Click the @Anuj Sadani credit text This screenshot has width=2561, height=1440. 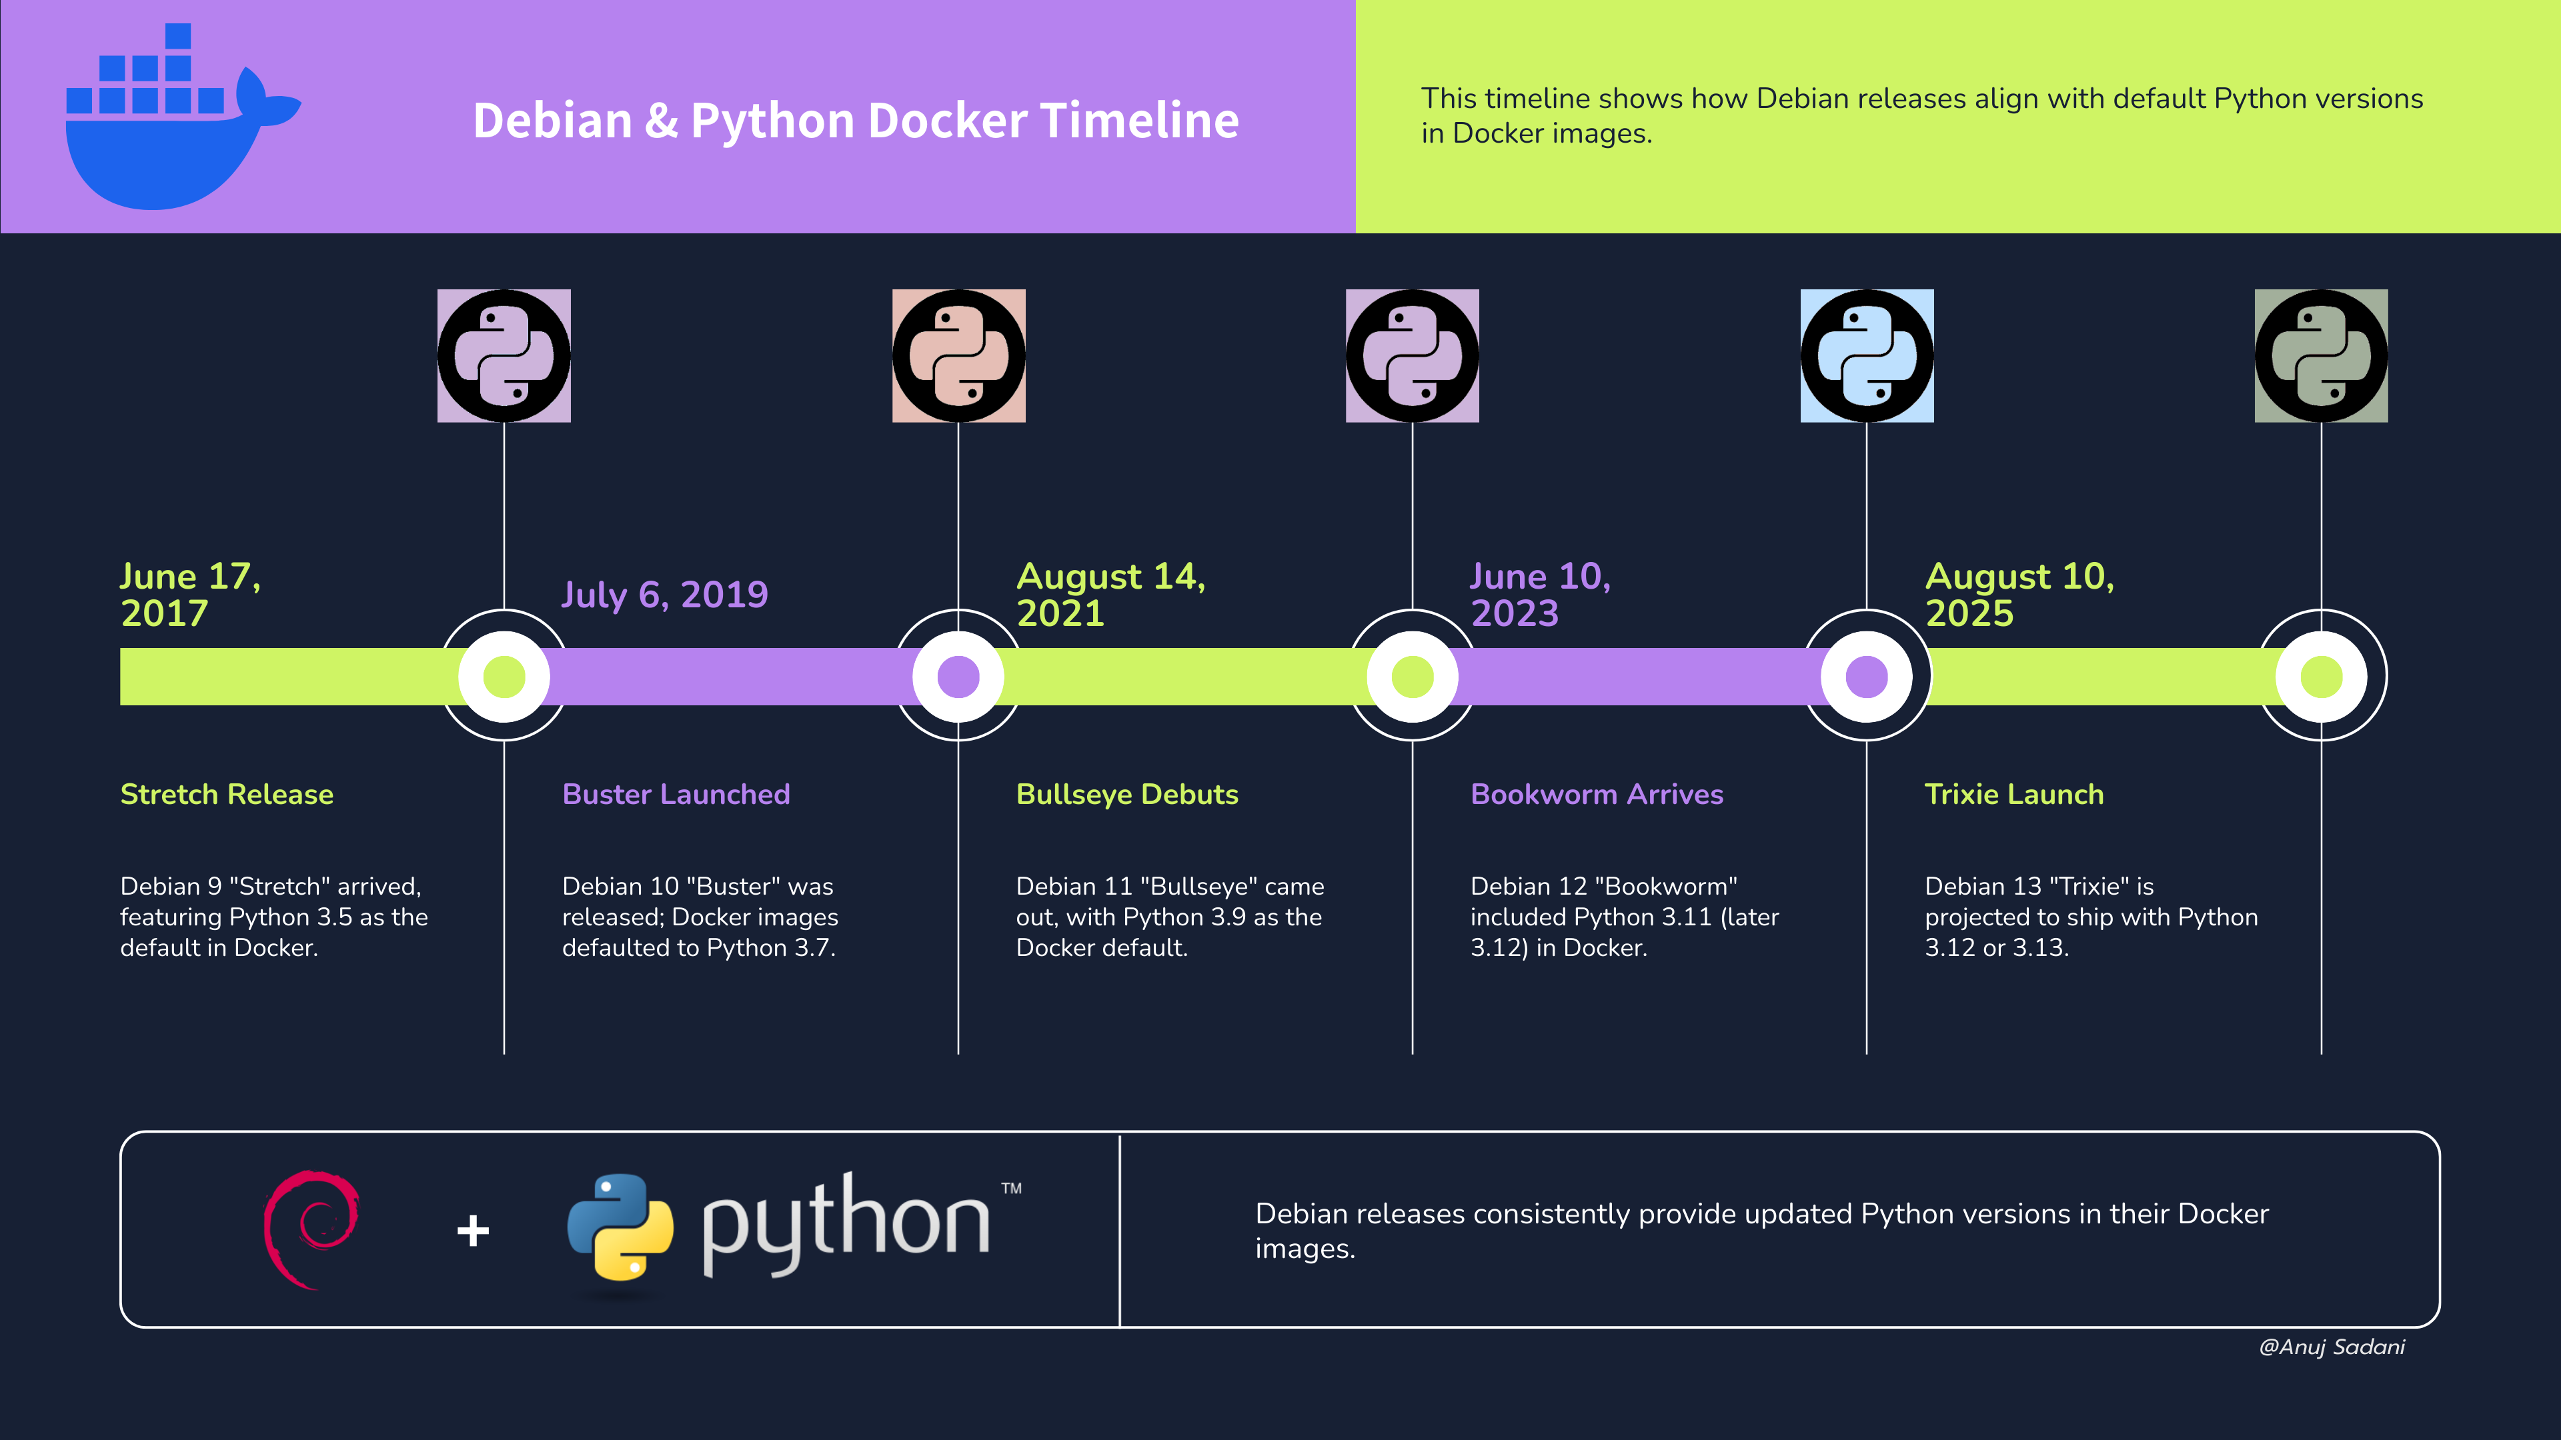2332,1347
